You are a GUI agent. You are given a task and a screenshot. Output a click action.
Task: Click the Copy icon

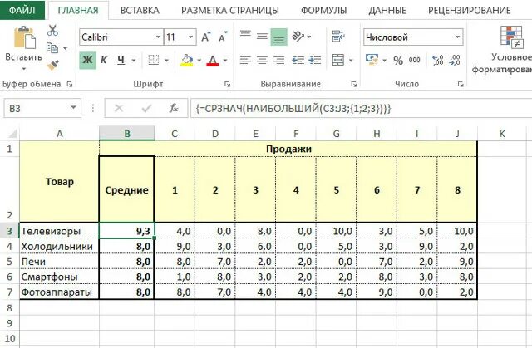coord(52,48)
